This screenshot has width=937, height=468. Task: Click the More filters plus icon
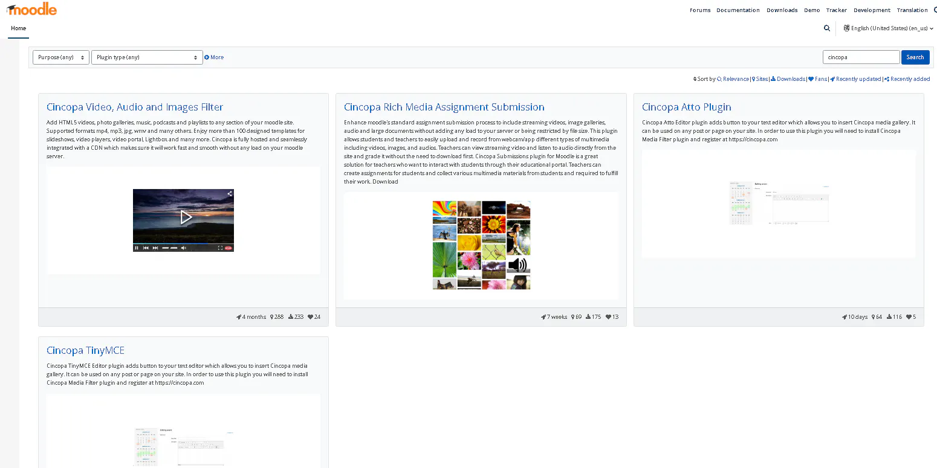207,57
